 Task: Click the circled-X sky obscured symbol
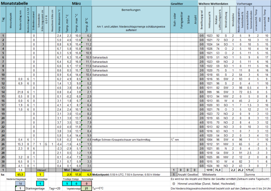[174, 183]
